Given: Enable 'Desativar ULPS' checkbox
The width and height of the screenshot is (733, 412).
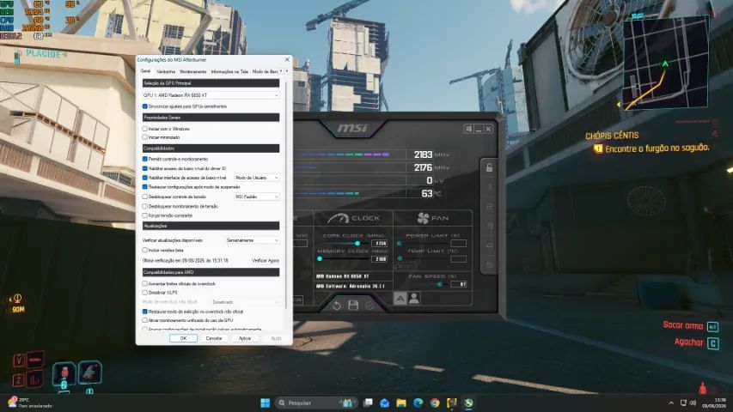Looking at the screenshot, I should [145, 293].
